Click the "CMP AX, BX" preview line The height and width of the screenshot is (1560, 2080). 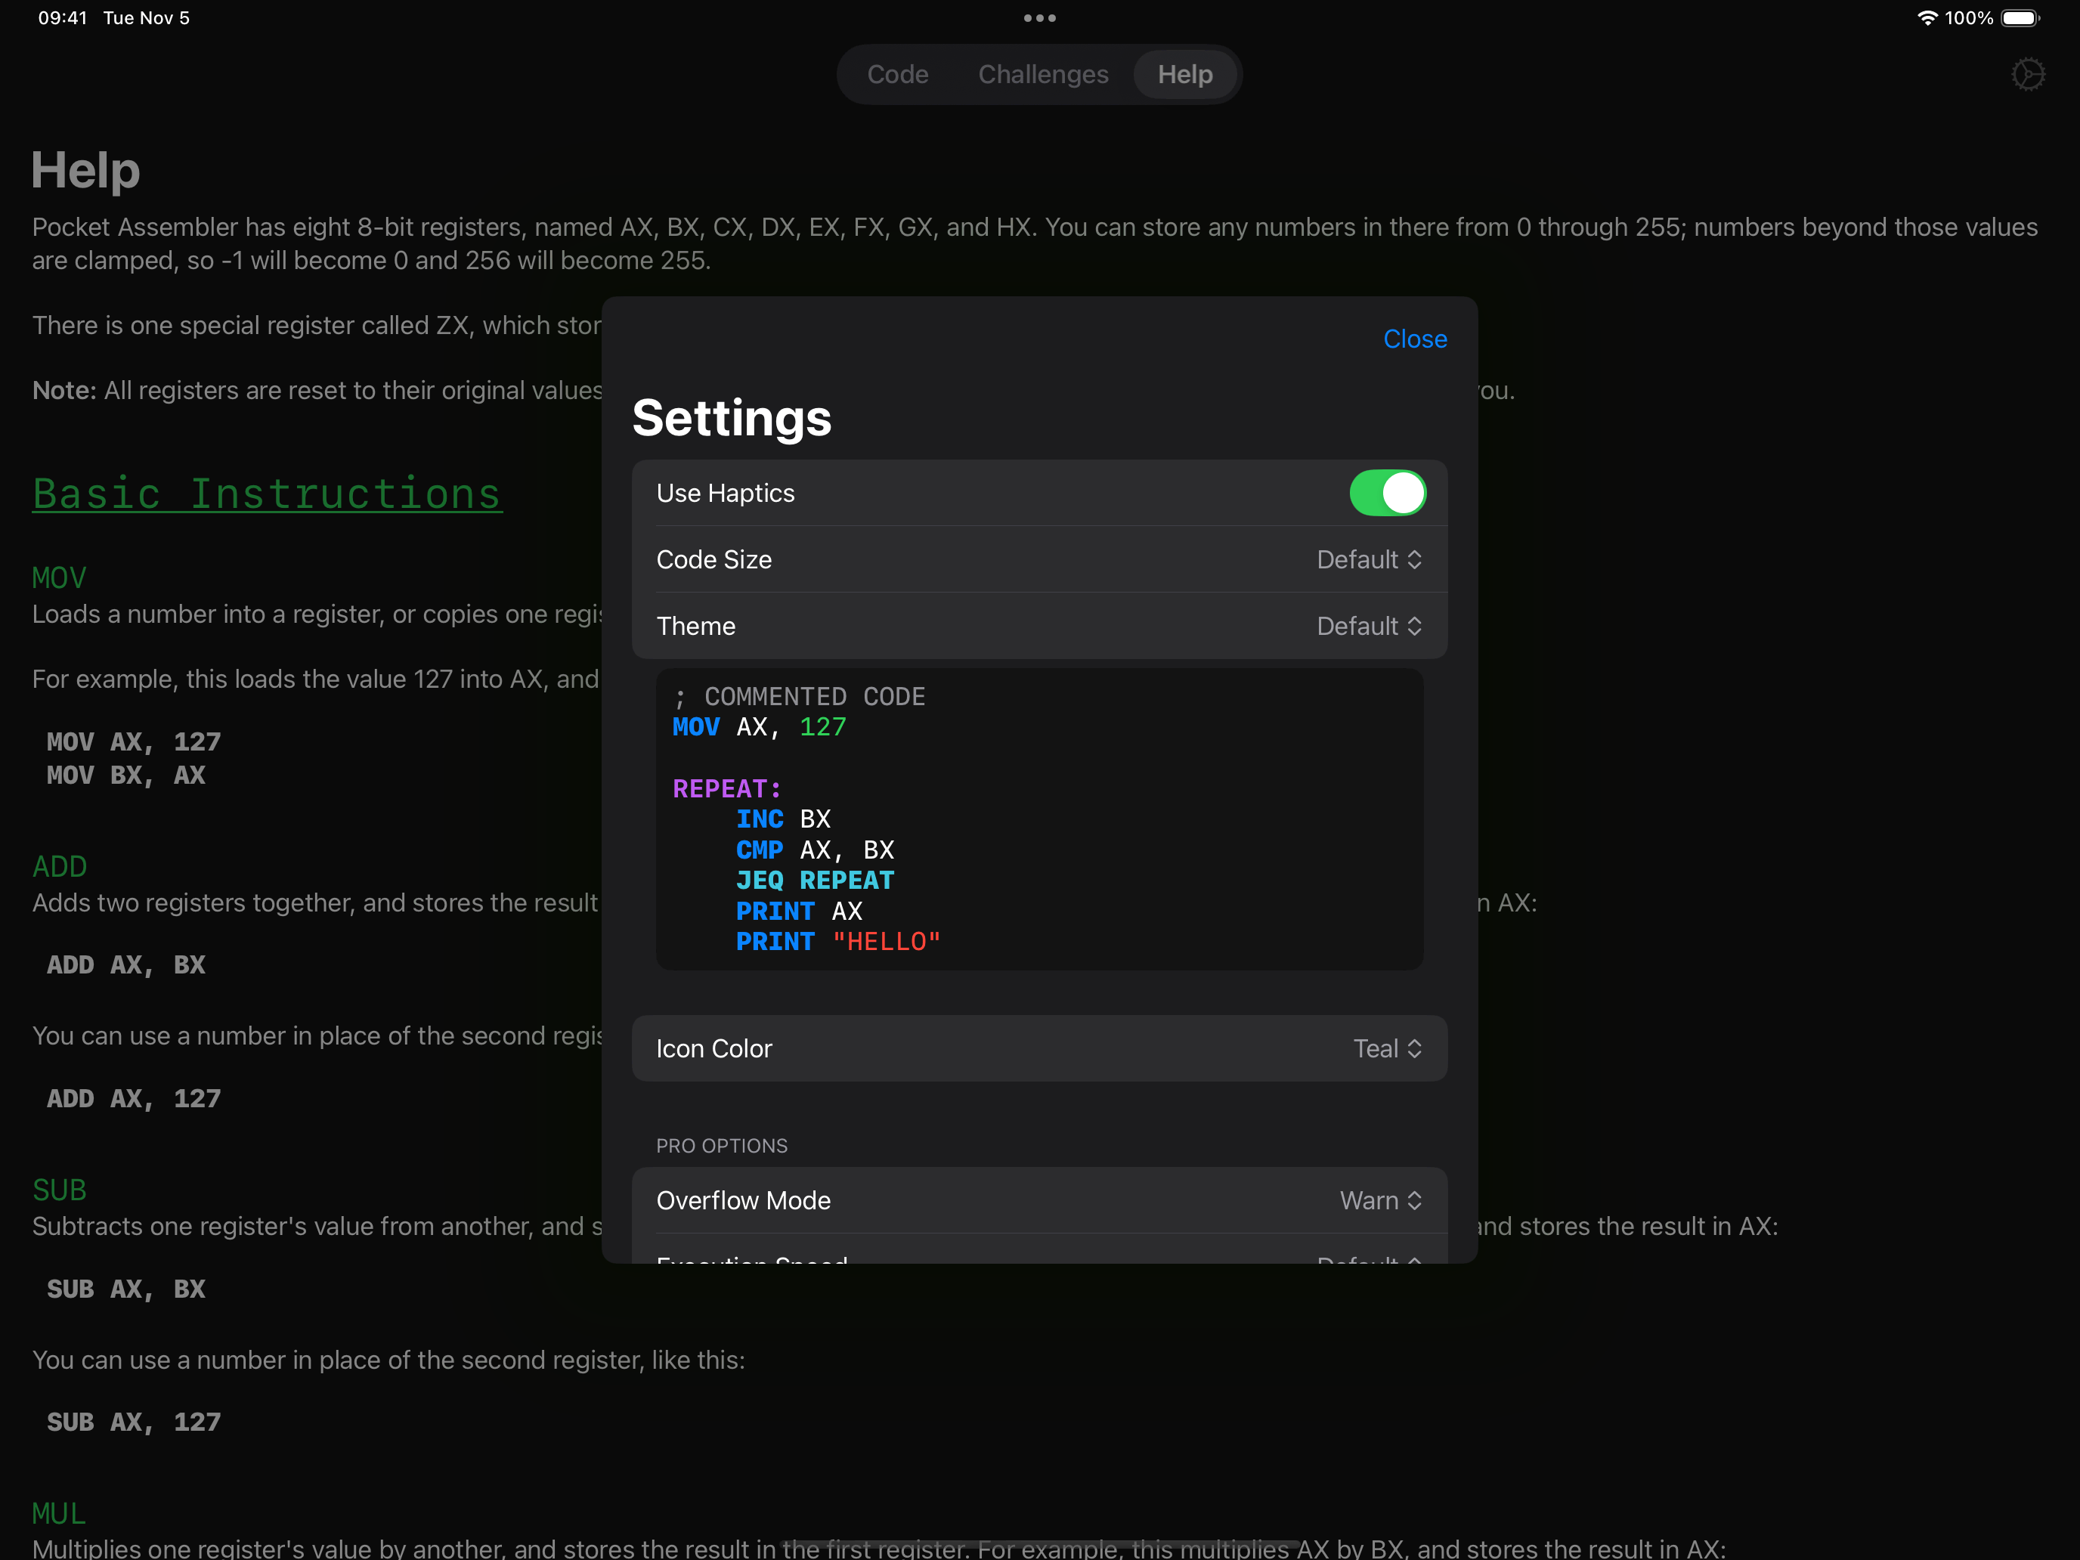click(814, 850)
